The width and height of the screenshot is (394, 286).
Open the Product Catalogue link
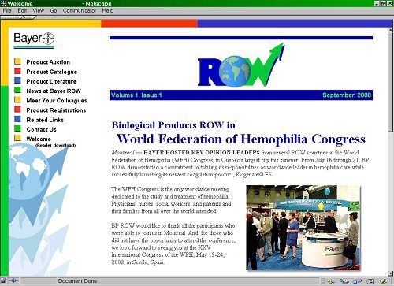point(52,72)
